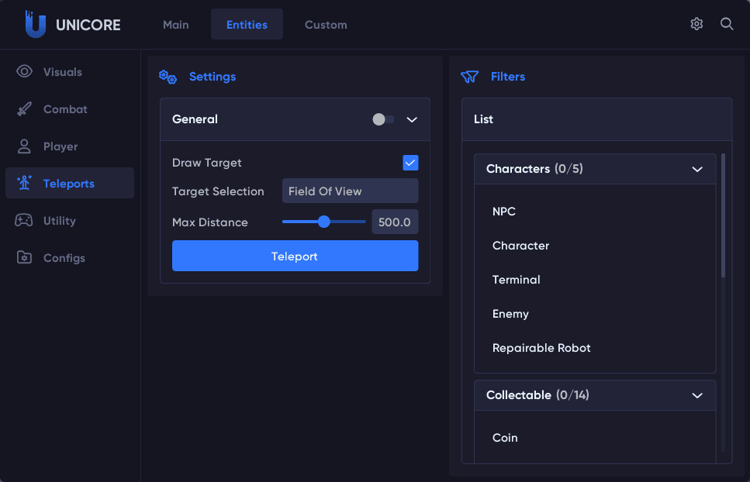Screen dimensions: 750x482
Task: Switch to the Custom tab
Action: tap(326, 25)
